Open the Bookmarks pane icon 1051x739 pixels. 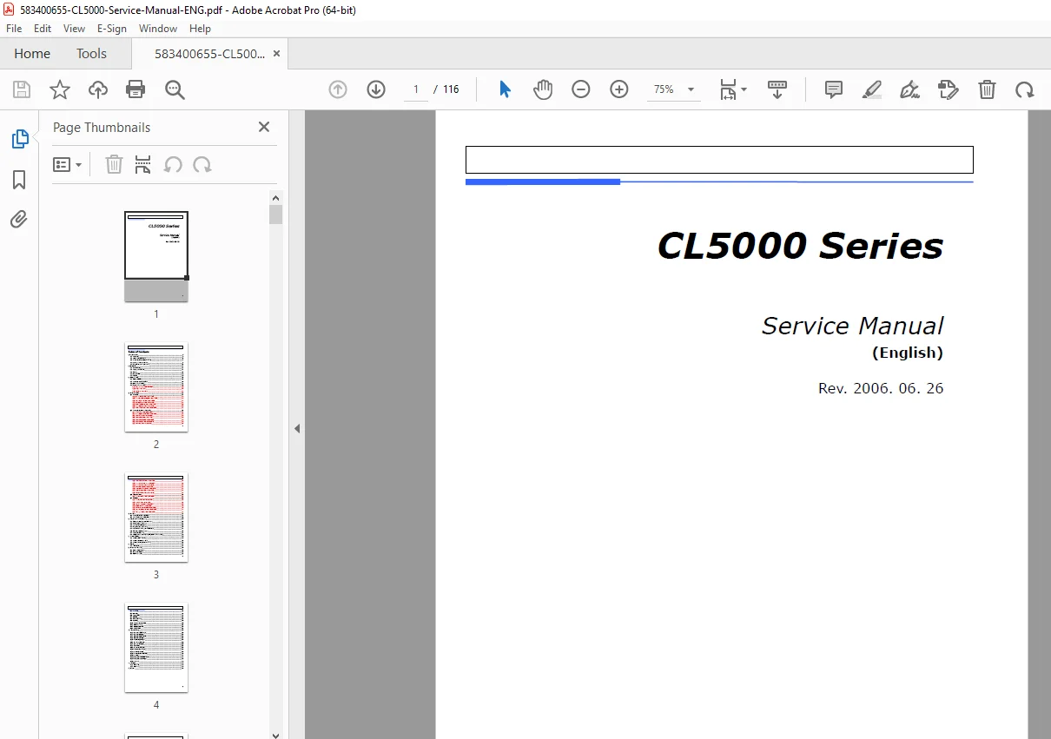pos(19,180)
